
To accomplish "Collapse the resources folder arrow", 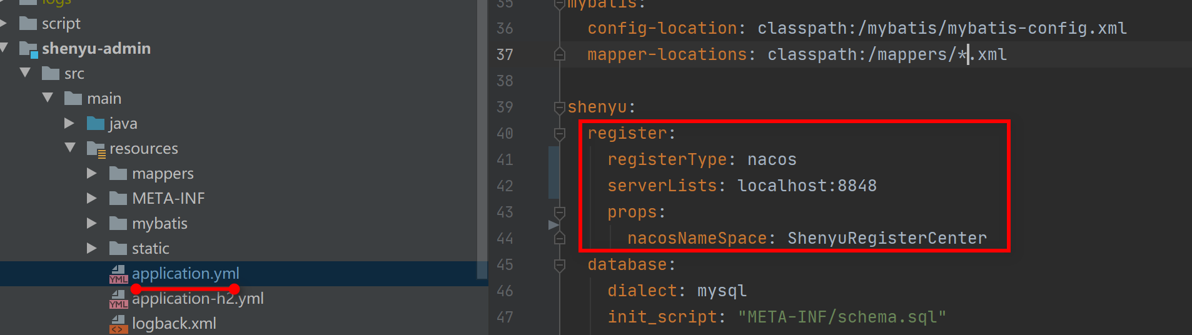I will click(x=70, y=148).
